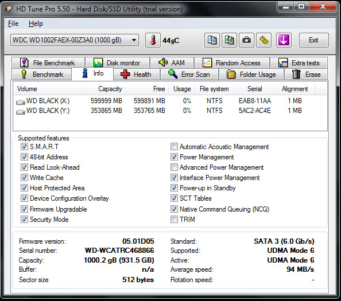Toggle the TRIM checkbox
341x301 pixels.
click(174, 220)
